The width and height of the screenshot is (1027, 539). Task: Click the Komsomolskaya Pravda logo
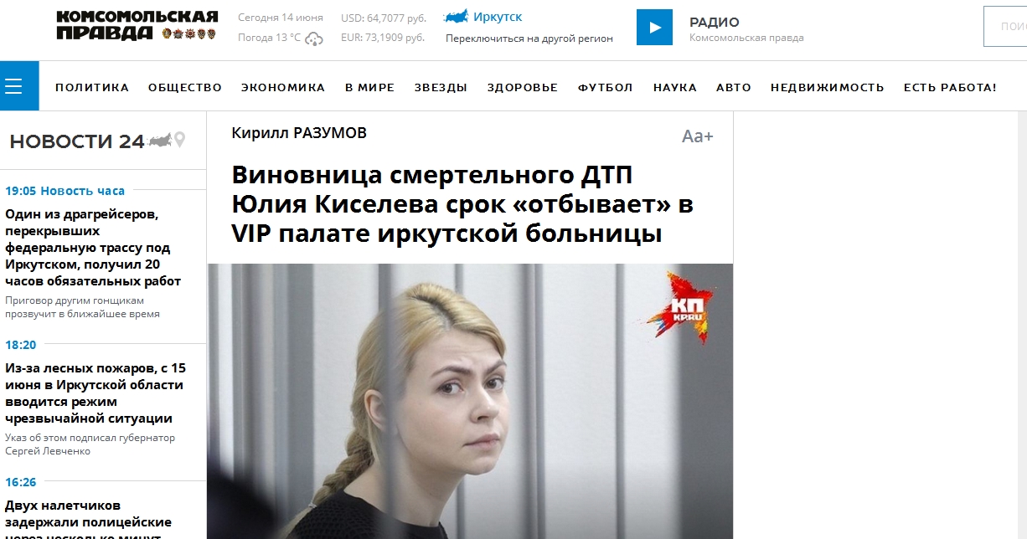137,25
